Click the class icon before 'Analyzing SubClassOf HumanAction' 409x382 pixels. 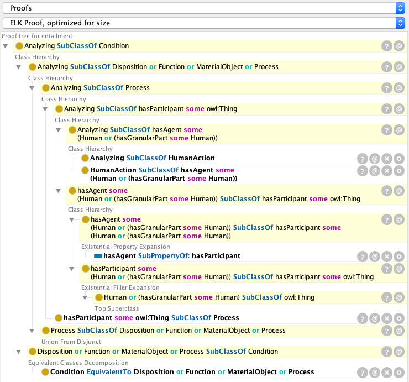pyautogui.click(x=85, y=158)
